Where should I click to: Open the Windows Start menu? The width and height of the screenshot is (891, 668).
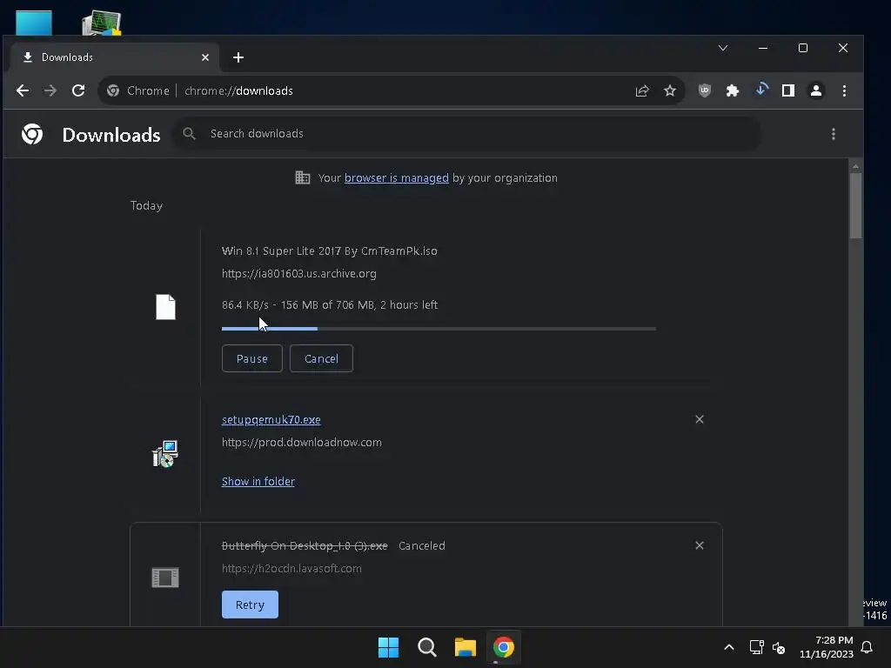389,647
